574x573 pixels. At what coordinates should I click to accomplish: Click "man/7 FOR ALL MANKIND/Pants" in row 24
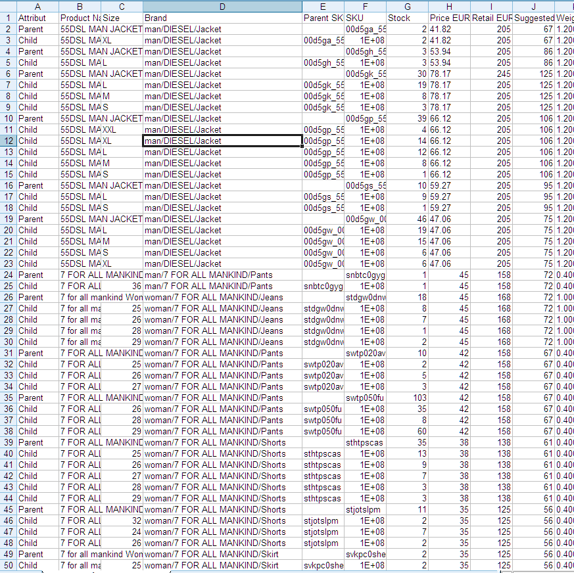223,275
